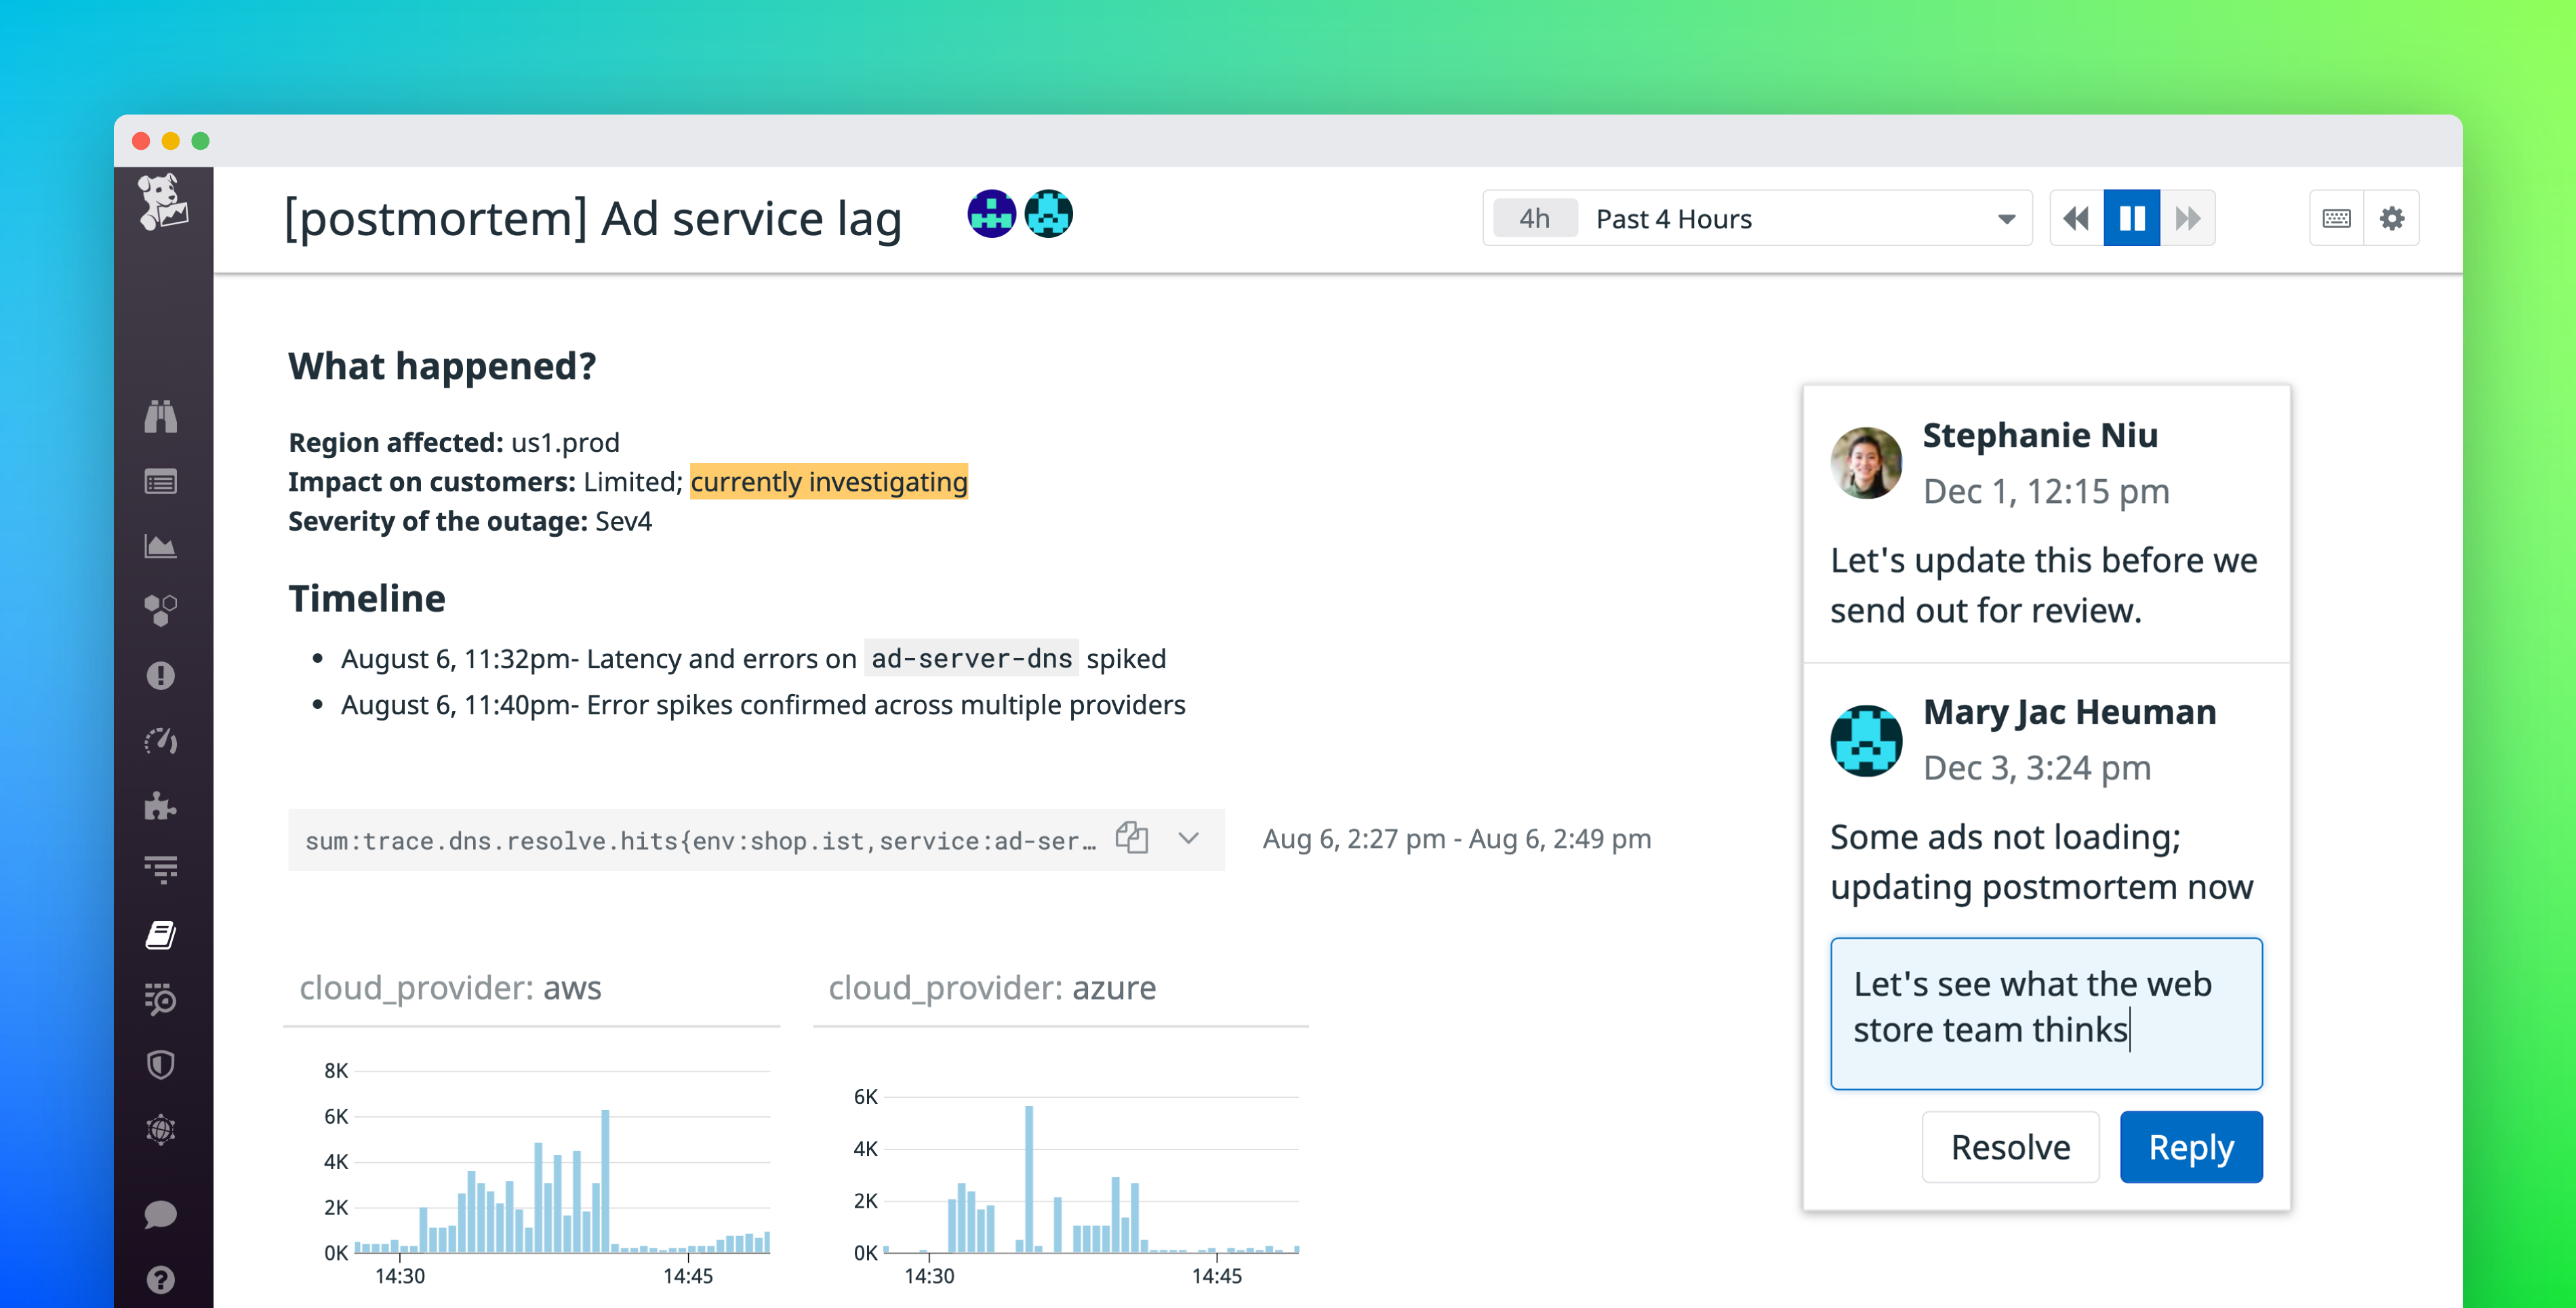Open the Dashboards icon in the sidebar
Screen dimensions: 2576x1308
click(162, 546)
